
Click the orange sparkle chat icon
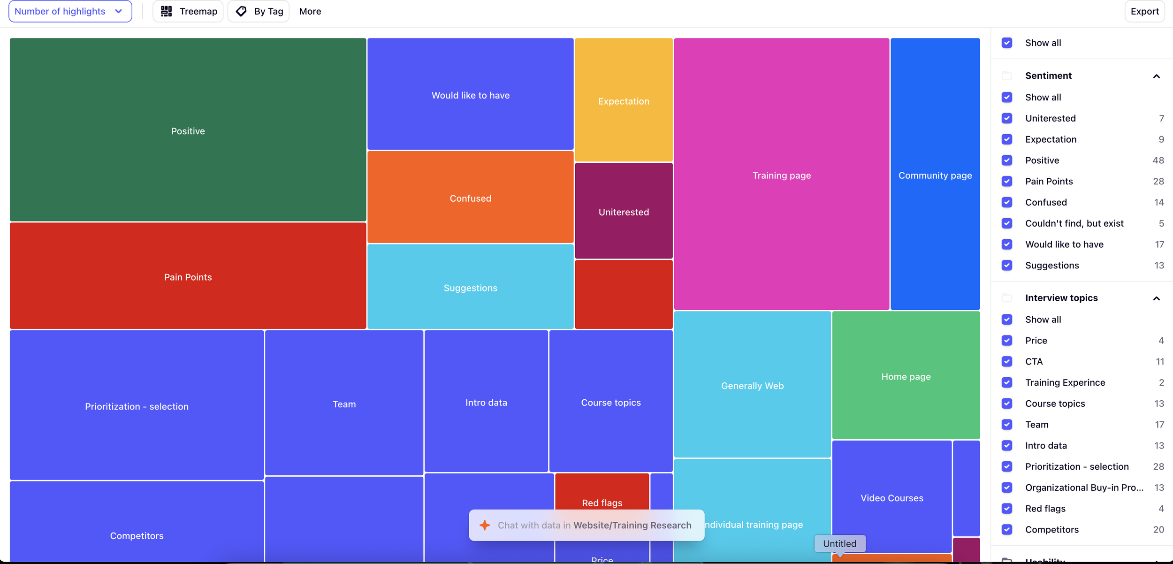(x=485, y=525)
